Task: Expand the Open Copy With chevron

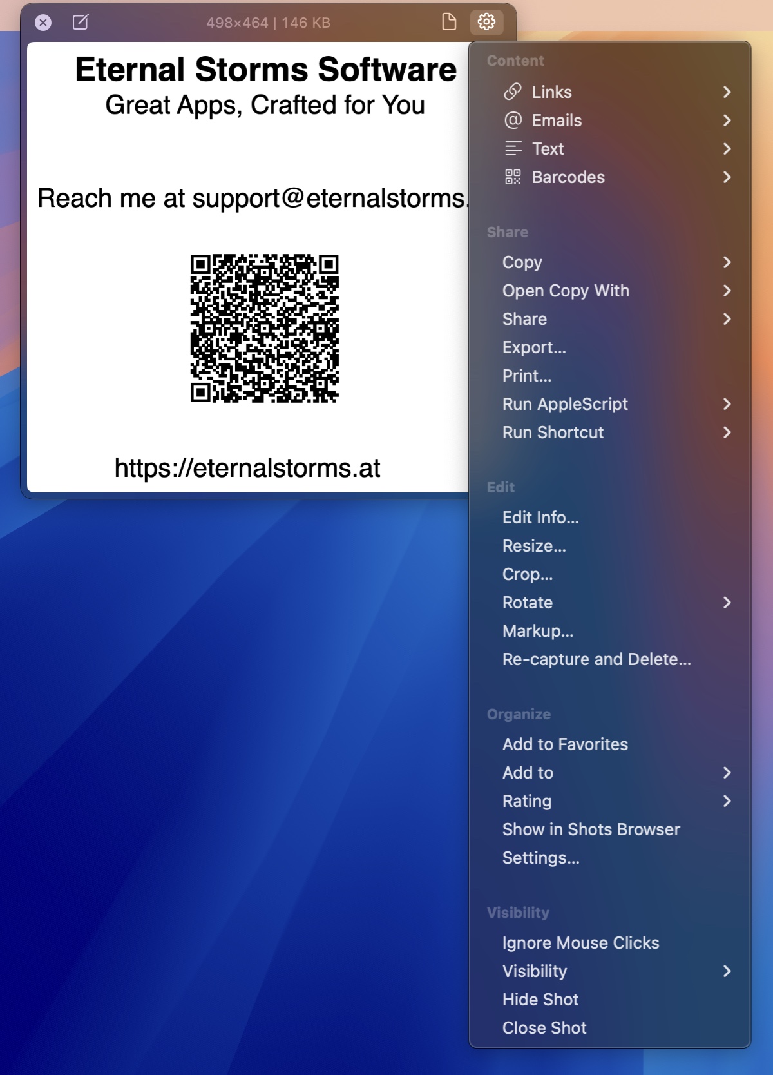Action: point(727,291)
